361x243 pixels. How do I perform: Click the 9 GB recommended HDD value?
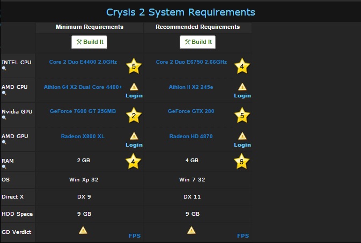[x=192, y=214]
